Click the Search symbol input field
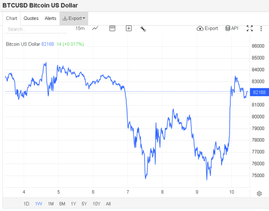This screenshot has height=211, width=269. 36,30
